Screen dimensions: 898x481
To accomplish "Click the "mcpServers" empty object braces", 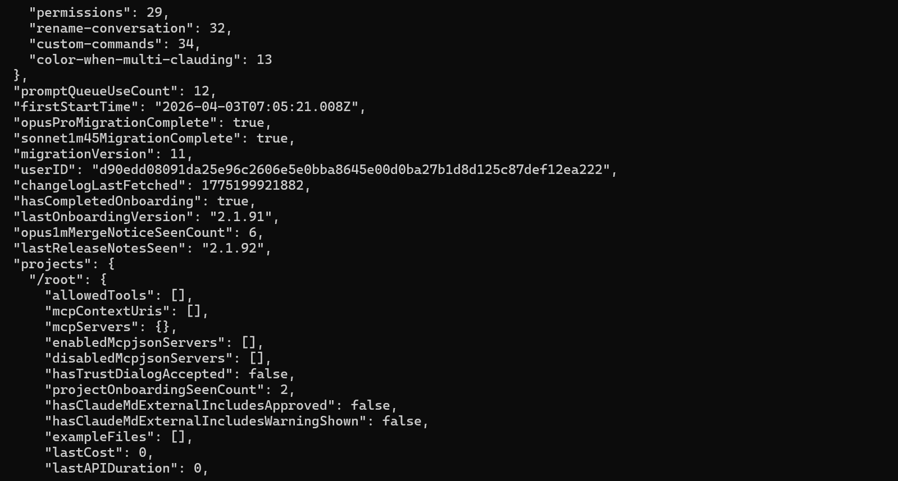I will tap(163, 327).
